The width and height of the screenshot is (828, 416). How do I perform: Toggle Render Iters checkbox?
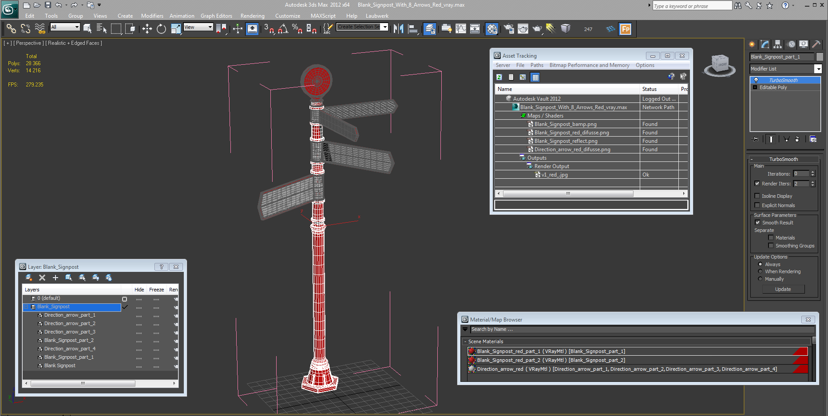757,184
